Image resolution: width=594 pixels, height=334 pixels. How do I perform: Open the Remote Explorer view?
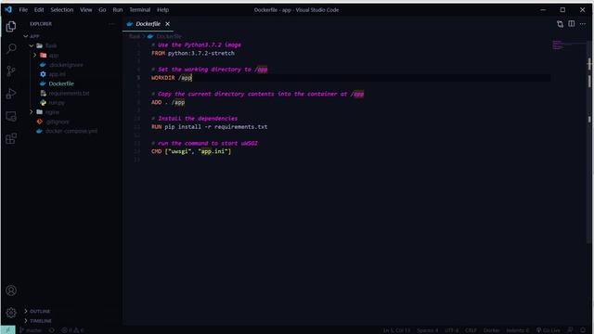point(11,116)
